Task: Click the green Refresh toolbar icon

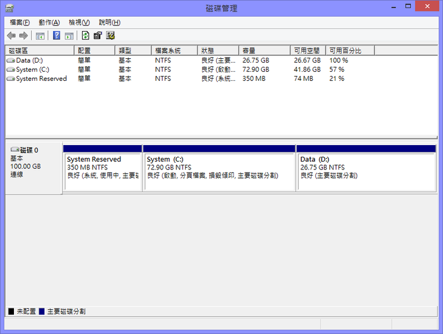Action: pyautogui.click(x=86, y=36)
